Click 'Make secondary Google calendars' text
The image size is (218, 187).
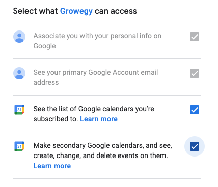coord(72,145)
